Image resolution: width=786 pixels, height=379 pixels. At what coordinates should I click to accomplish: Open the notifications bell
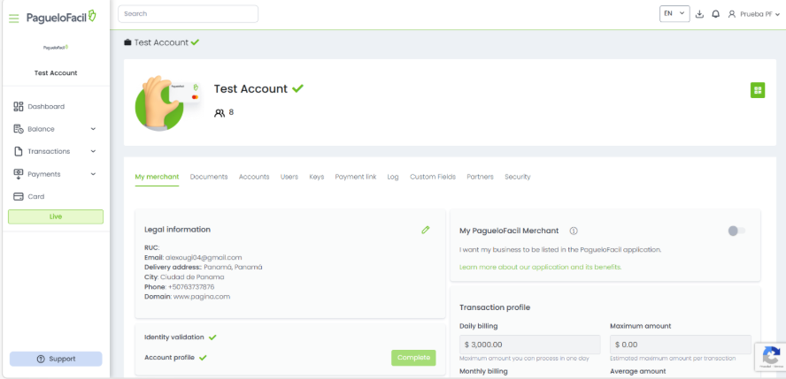click(x=715, y=14)
